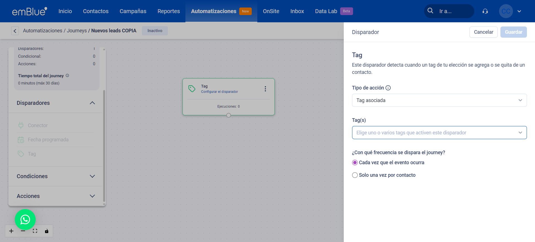Click the back arrow beside breadcrumb

point(15,31)
